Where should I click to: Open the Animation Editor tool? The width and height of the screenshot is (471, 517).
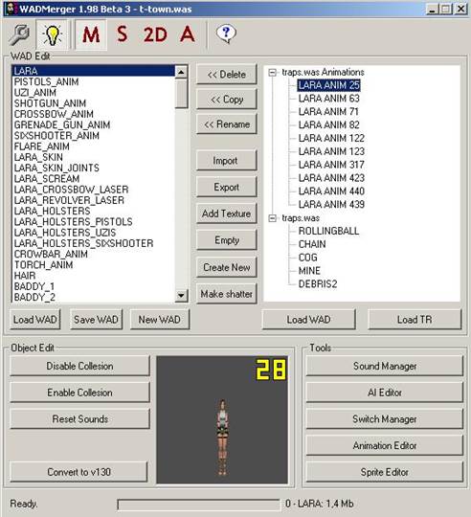click(385, 445)
